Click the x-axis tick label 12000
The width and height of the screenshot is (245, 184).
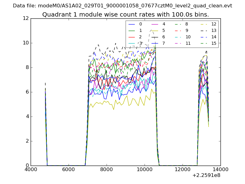click(x=183, y=169)
